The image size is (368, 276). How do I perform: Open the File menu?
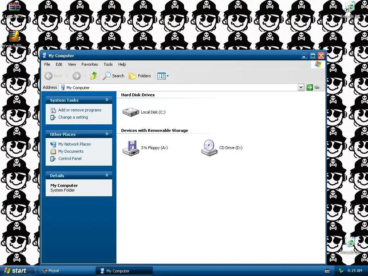pos(47,64)
